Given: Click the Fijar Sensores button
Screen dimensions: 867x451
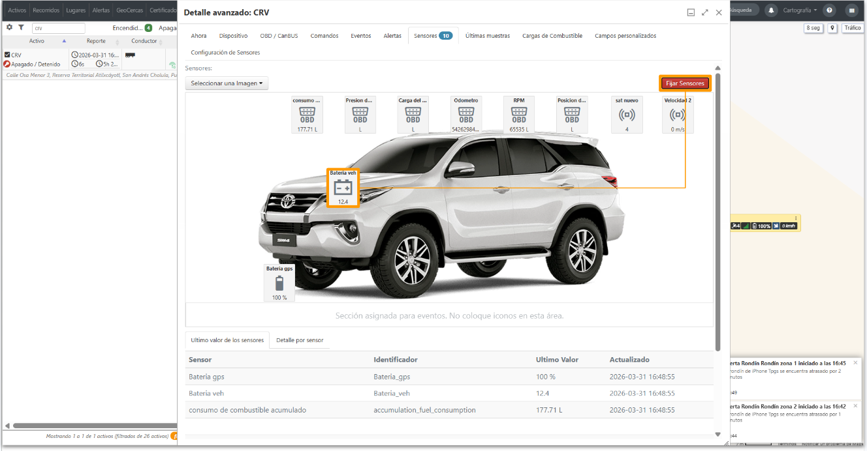Looking at the screenshot, I should tap(685, 83).
